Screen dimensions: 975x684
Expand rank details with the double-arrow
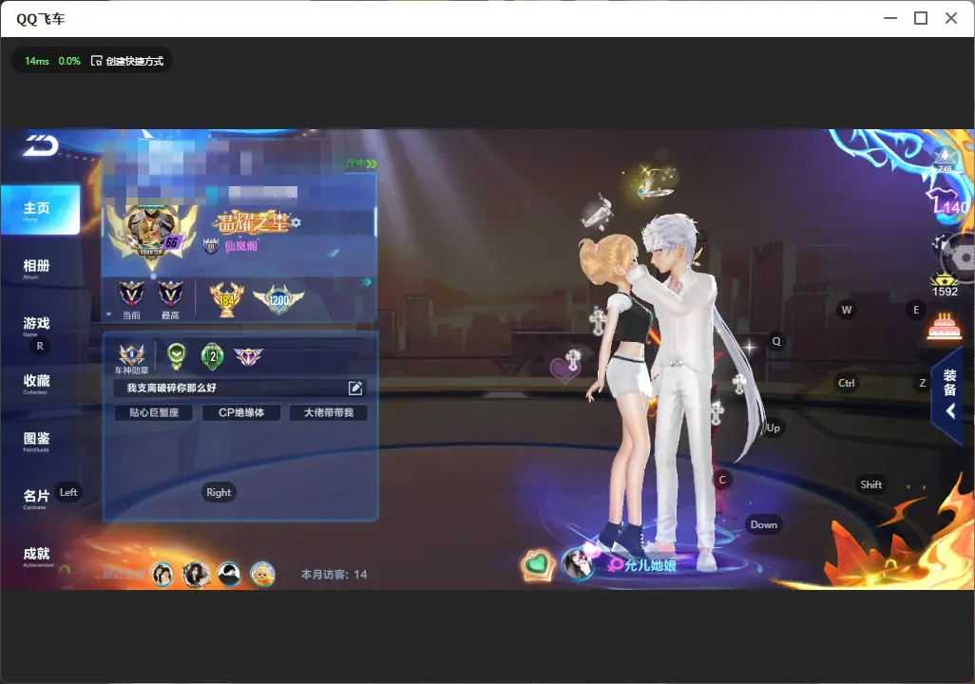tap(366, 282)
